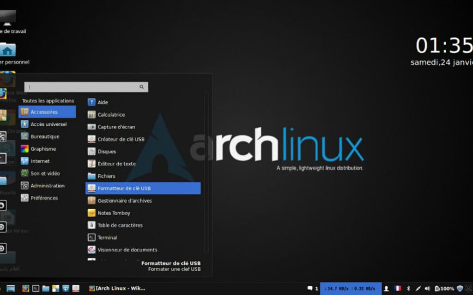Screen dimensions: 473x295
Task: Click the 01:35 desktop clock
Action: [x=444, y=46]
